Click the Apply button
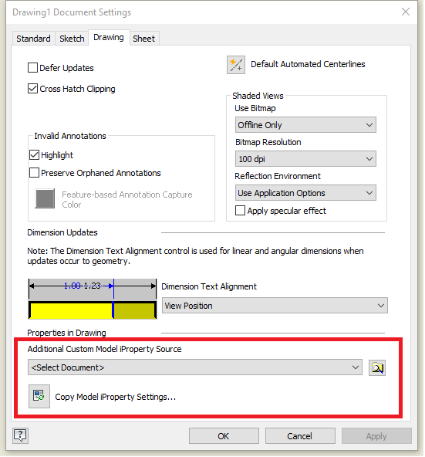Screen dimensions: 425x457 click(x=376, y=436)
